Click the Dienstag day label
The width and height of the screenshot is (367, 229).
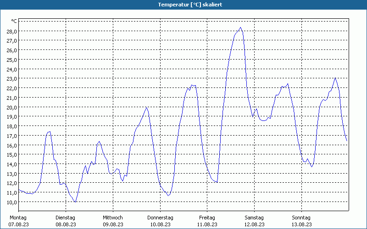[x=65, y=218]
